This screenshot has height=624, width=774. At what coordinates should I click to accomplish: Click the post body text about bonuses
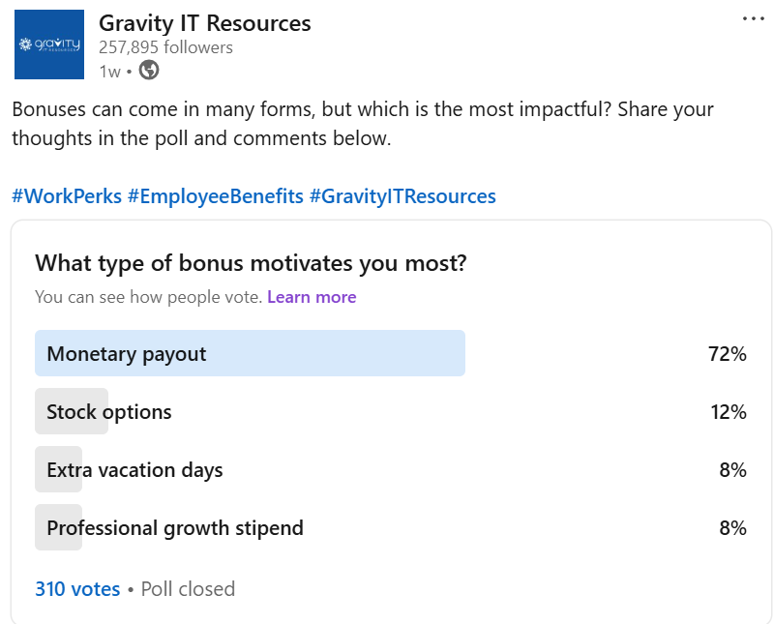click(x=363, y=124)
